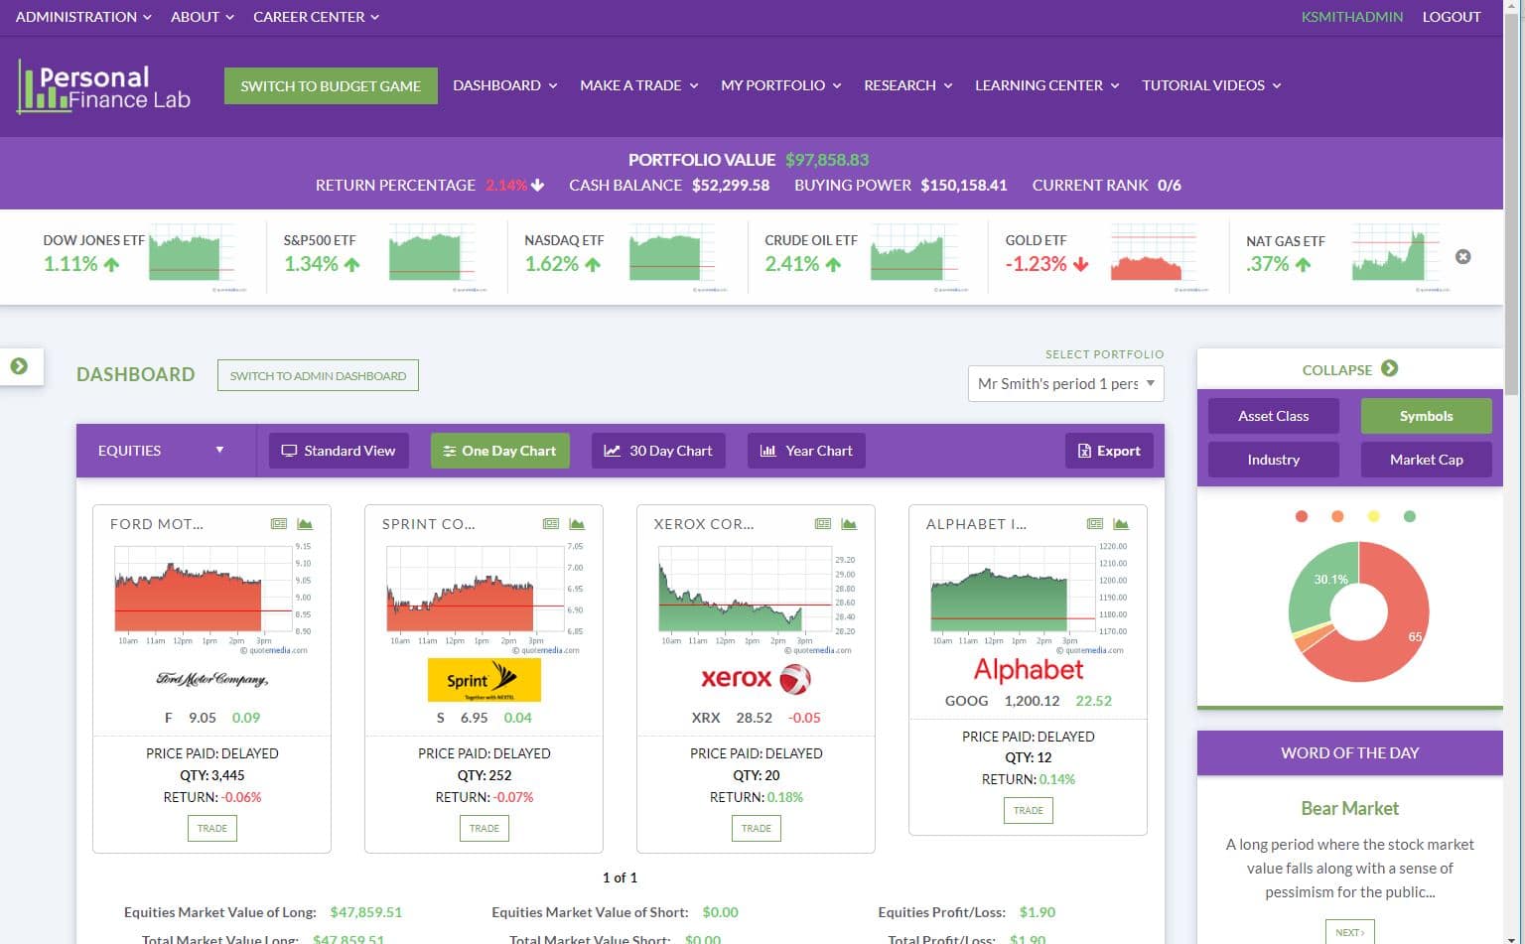Click the Alphabet logo
The height and width of the screenshot is (944, 1525).
(1029, 670)
